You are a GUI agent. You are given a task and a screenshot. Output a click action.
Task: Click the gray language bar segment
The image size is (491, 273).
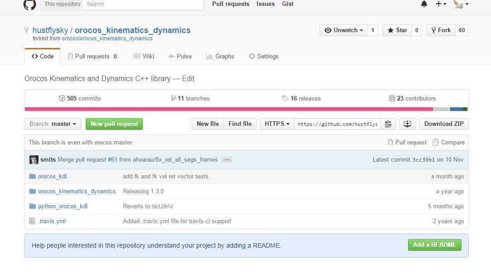tap(442, 109)
